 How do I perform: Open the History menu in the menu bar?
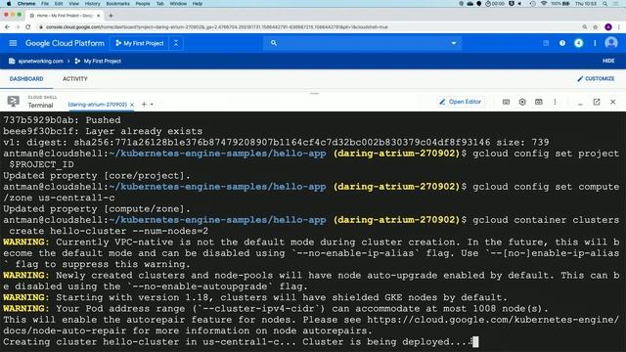93,4
